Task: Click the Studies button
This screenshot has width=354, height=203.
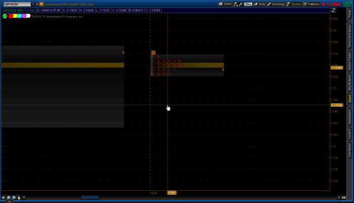Action: [295, 4]
